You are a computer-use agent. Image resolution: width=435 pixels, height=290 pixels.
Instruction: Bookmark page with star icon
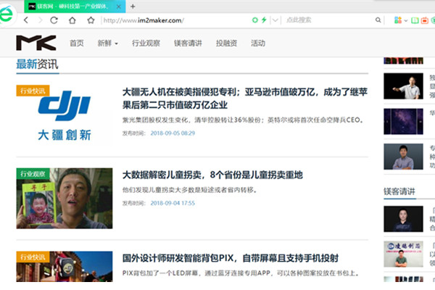(x=91, y=20)
